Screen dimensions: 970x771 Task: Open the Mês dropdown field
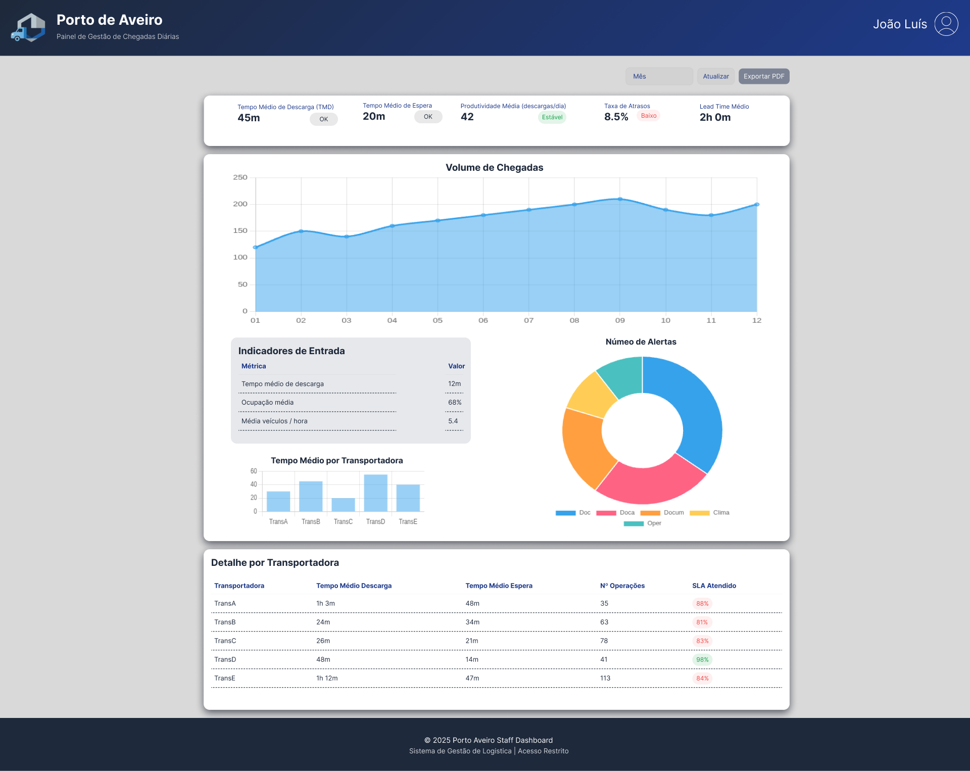click(x=659, y=76)
